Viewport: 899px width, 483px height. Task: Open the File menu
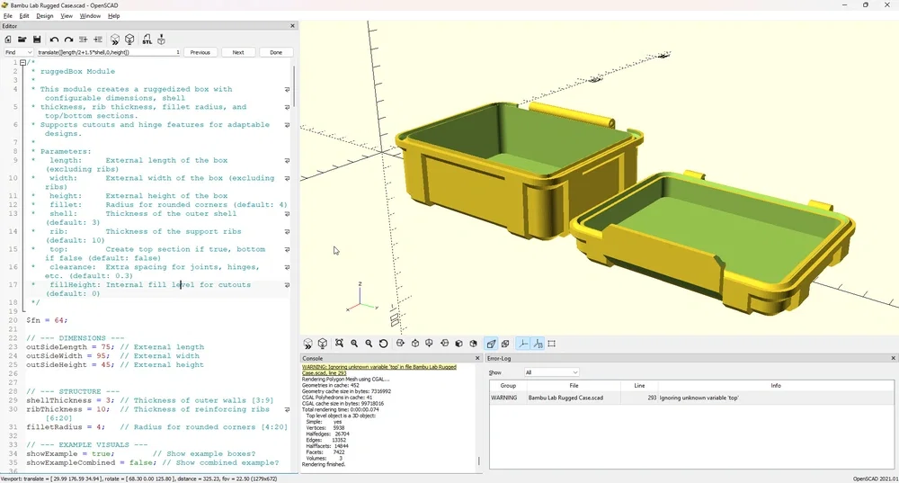click(x=8, y=16)
